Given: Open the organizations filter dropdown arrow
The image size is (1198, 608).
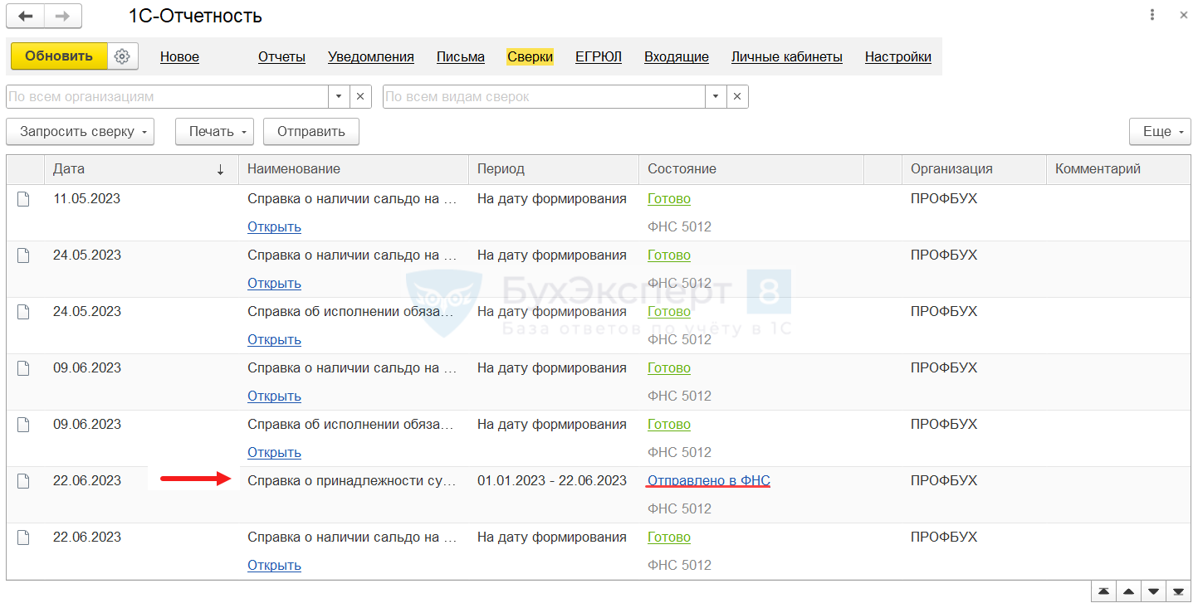Looking at the screenshot, I should (x=339, y=96).
